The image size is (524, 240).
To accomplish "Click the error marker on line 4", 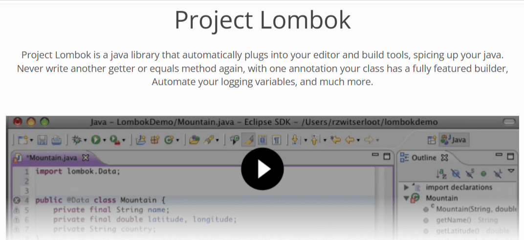I will point(17,200).
